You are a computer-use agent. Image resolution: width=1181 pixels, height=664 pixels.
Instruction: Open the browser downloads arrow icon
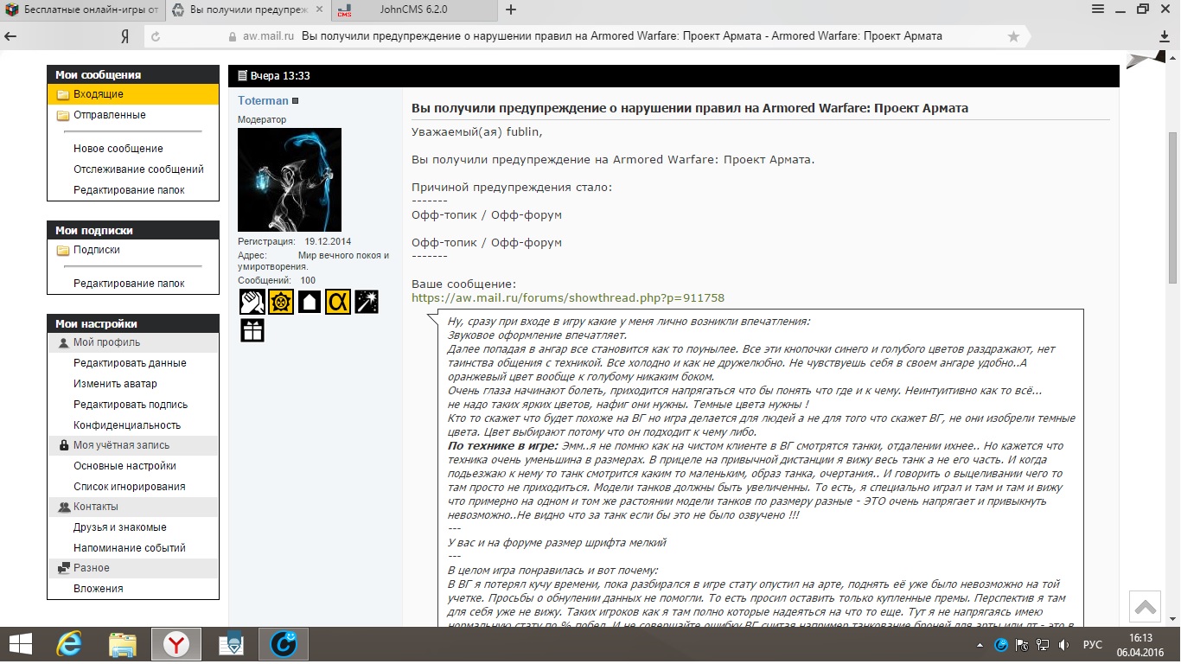[1165, 36]
